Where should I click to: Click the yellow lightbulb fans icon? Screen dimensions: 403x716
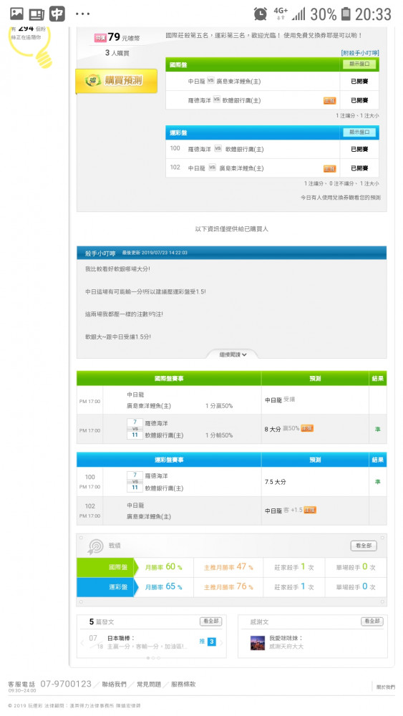[x=44, y=59]
